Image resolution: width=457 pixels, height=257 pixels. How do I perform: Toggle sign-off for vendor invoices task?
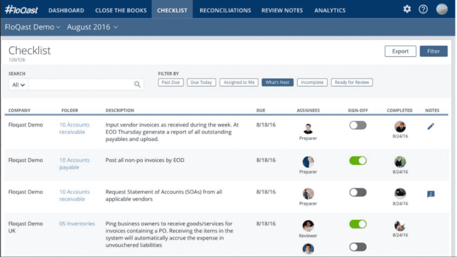(x=358, y=125)
